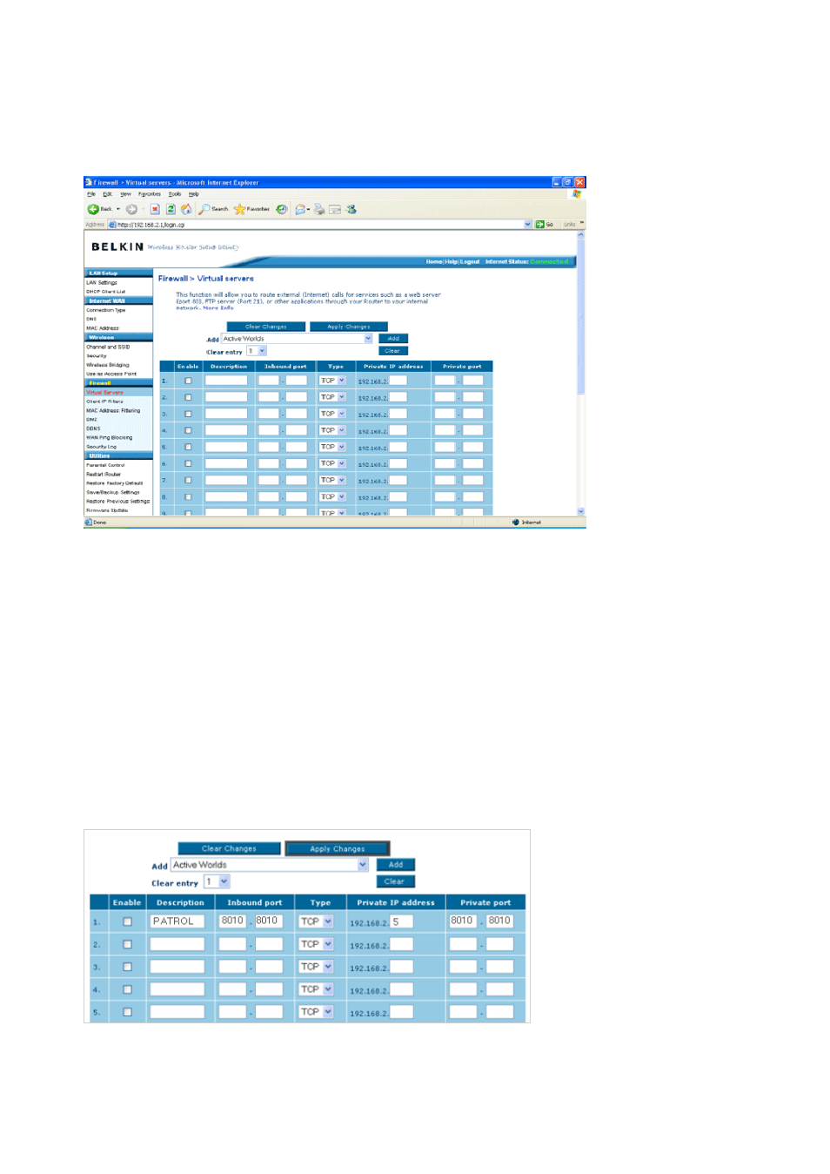Click the red Stop icon in IE toolbar
Viewport: 830px width, 1174px height.
click(155, 209)
